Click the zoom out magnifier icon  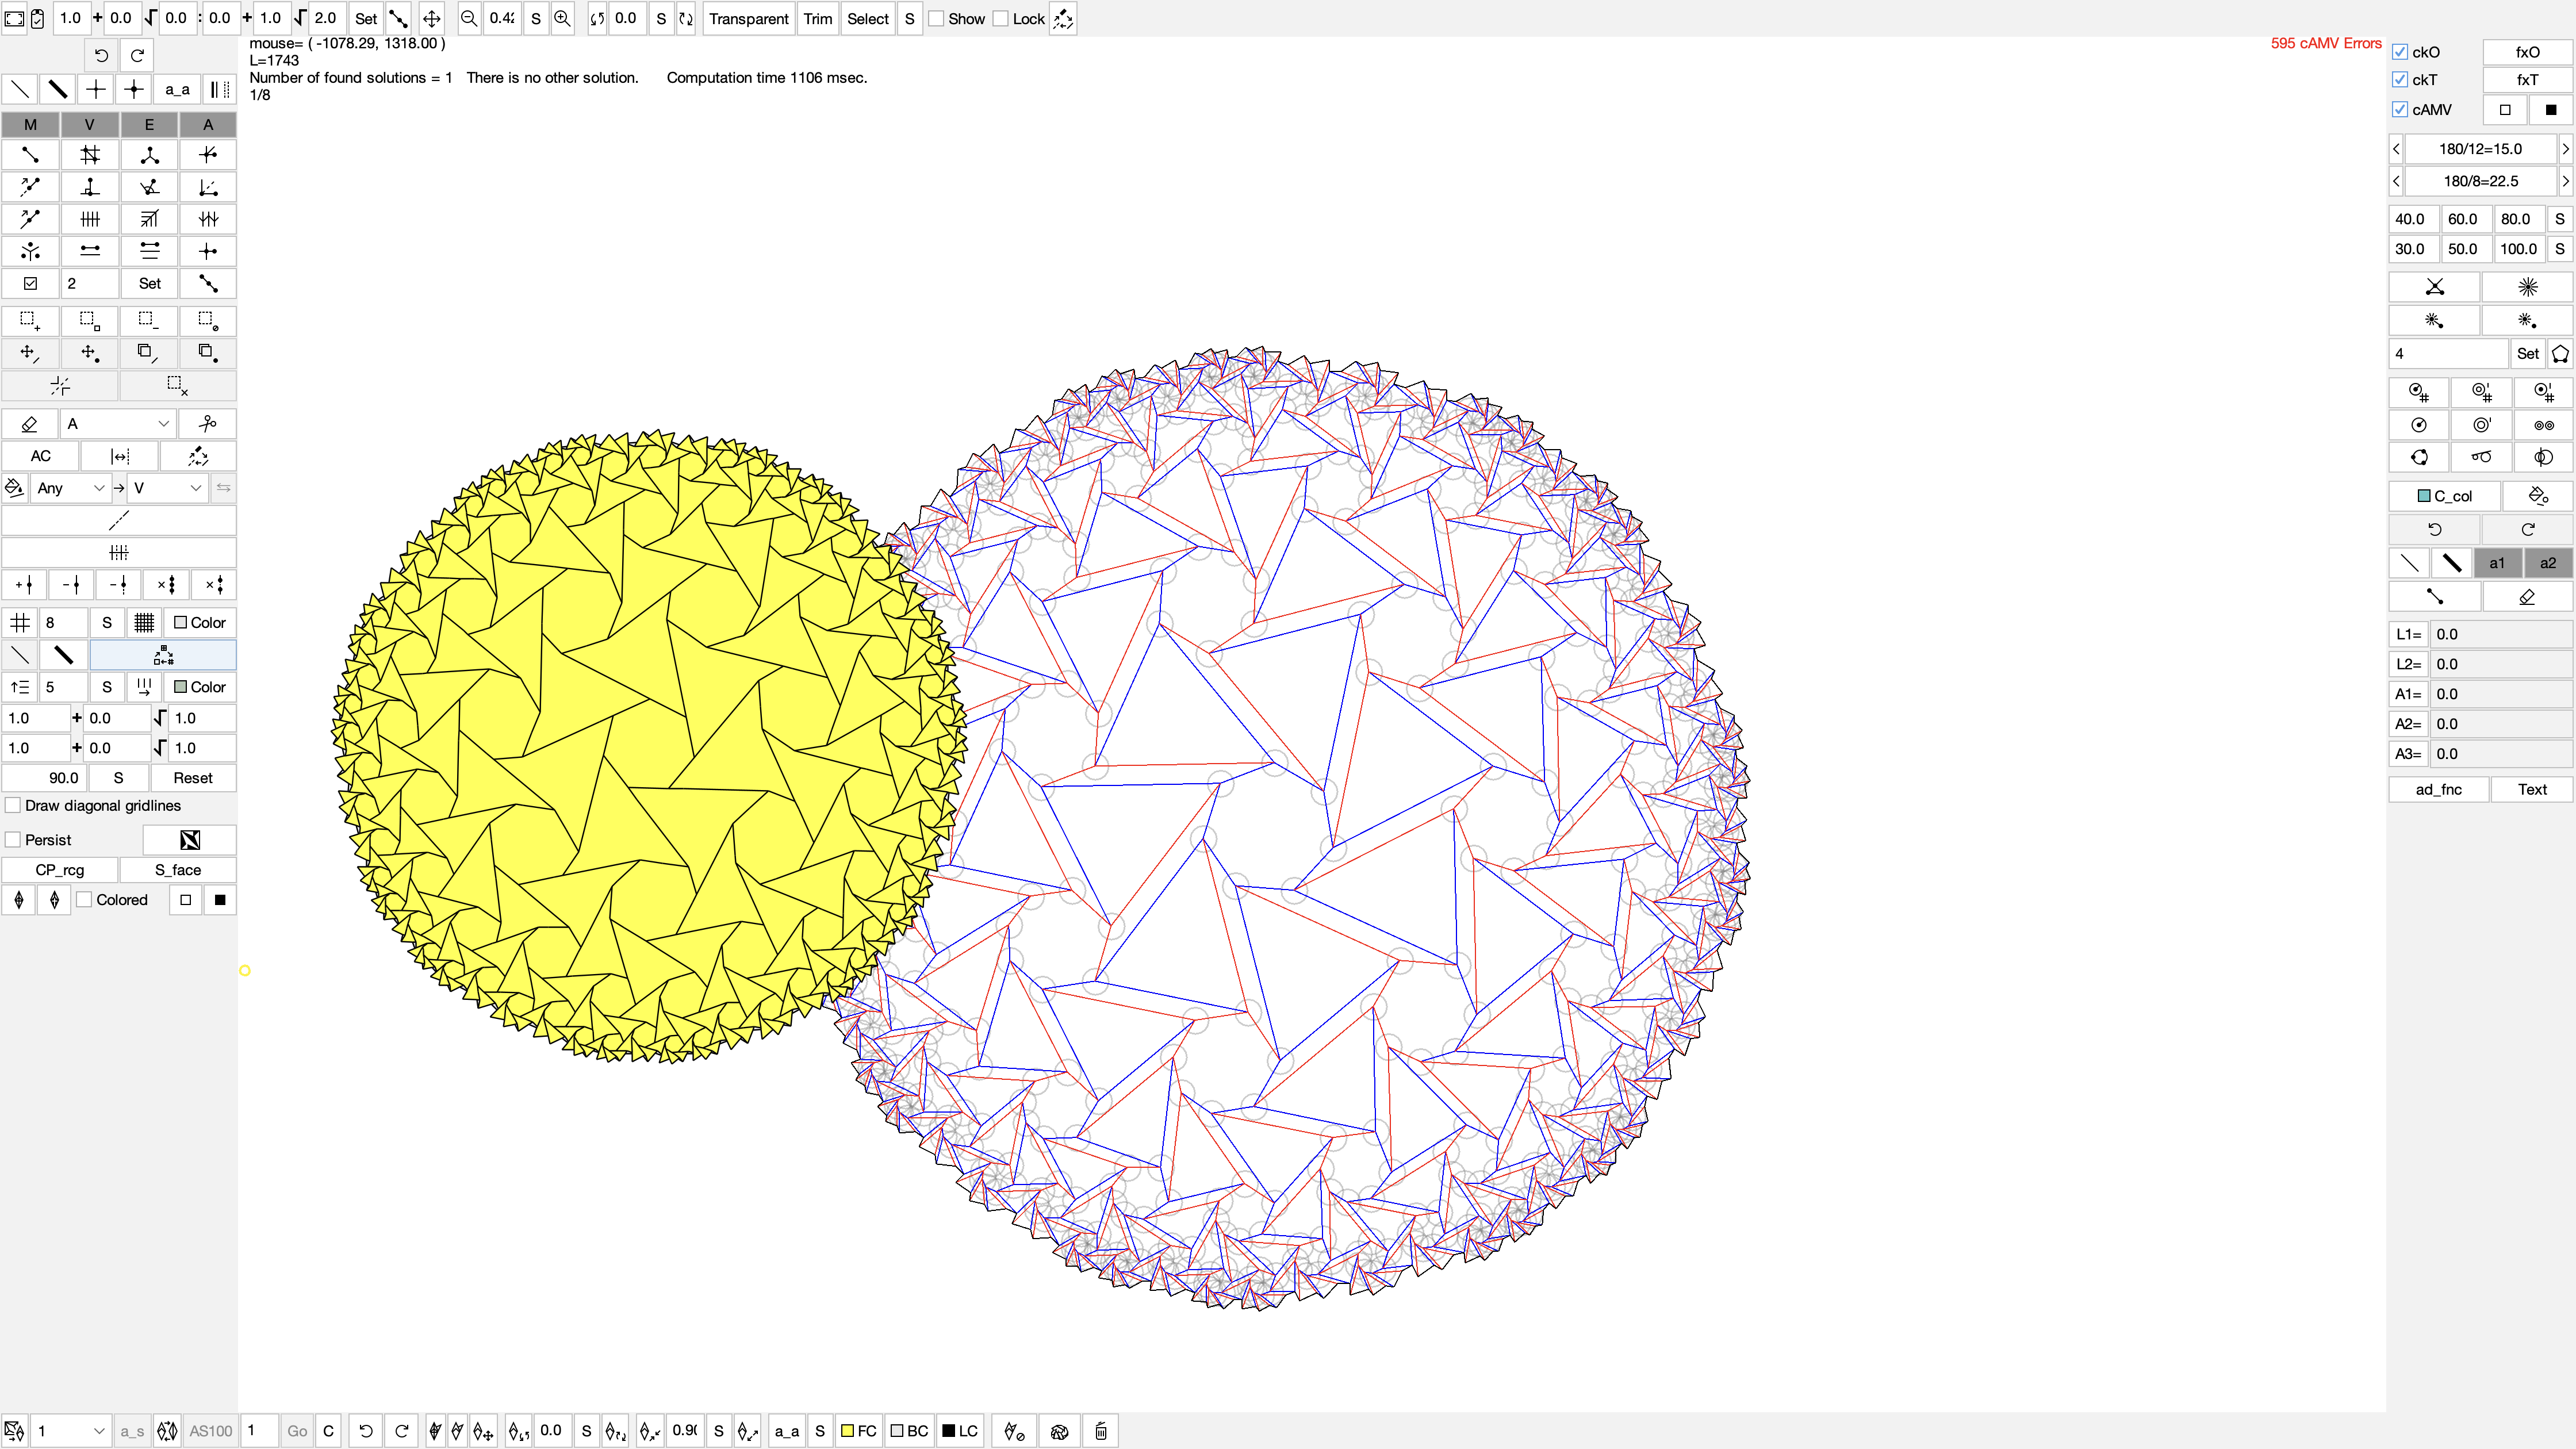point(468,18)
